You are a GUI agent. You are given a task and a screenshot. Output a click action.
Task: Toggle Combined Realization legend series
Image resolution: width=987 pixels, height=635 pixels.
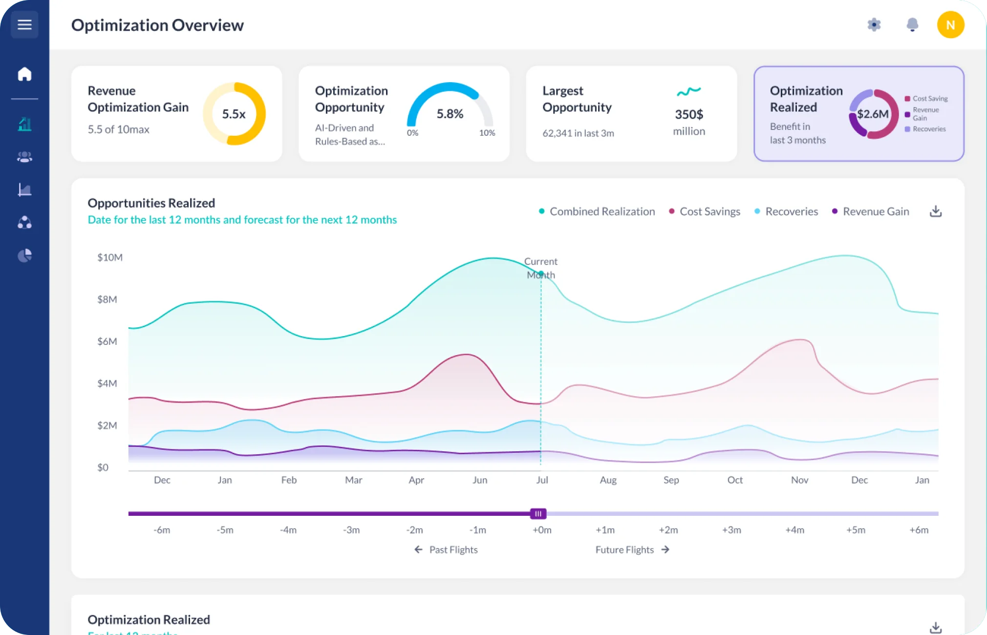pos(597,212)
